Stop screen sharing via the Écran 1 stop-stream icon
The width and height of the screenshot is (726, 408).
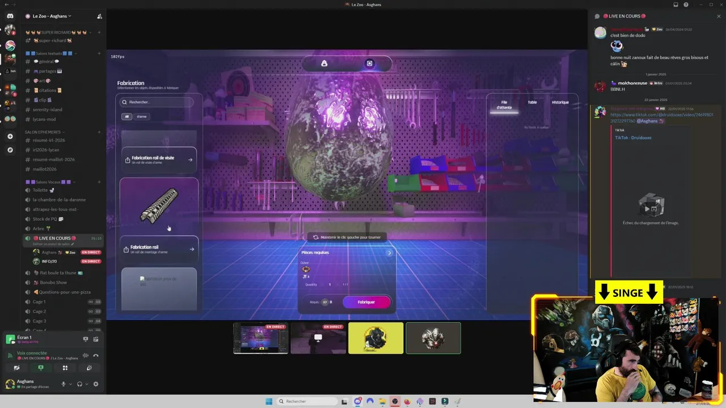coord(86,339)
